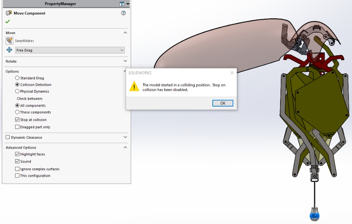The image size is (352, 224).
Task: Select the Standard Drag radio option
Action: 17,78
